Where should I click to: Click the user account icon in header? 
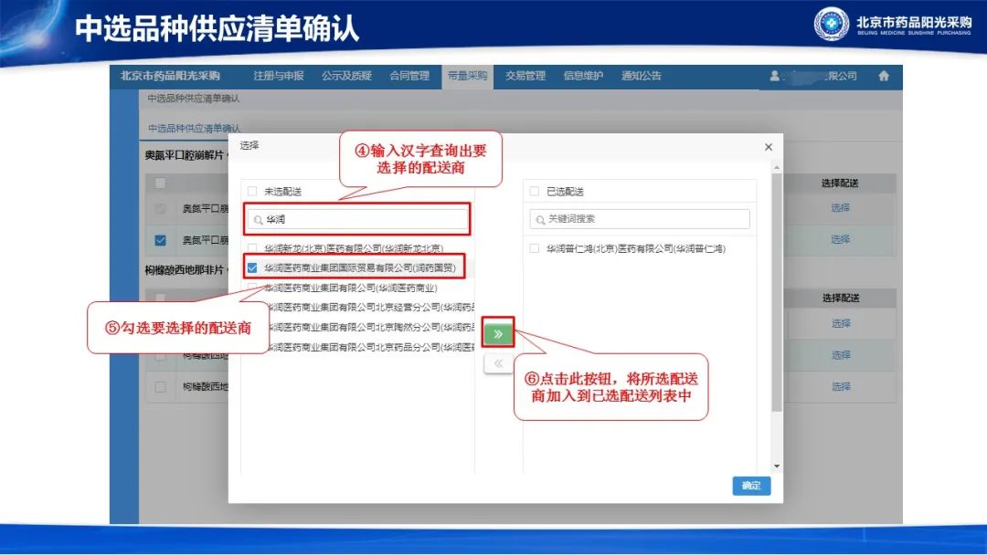coord(774,77)
